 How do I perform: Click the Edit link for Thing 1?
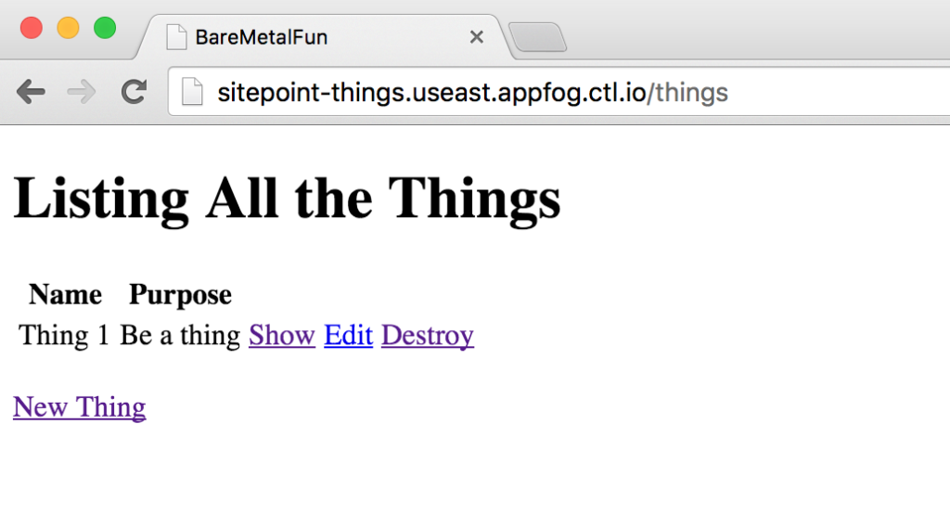[x=348, y=335]
